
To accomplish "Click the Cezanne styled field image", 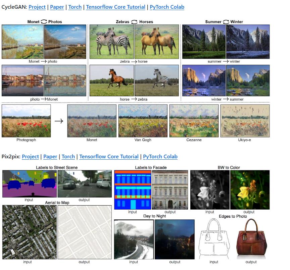I will [194, 121].
